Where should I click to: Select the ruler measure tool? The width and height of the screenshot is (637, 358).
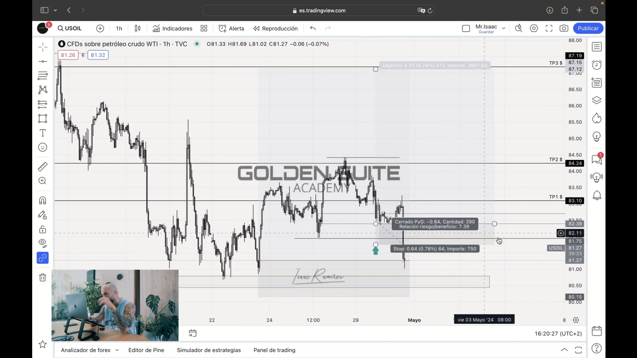pos(43,166)
